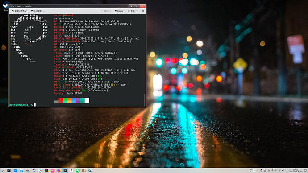The height and width of the screenshot is (173, 308).
Task: Open the Wi-Fi network icon in system tray
Action: [x=279, y=170]
